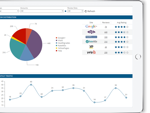Image resolution: width=150 pixels, height=113 pixels.
Task: Click the pie label 190 below the pie
Action: (37, 65)
